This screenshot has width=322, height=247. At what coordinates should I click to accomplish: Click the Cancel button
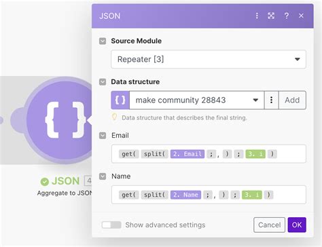(269, 225)
